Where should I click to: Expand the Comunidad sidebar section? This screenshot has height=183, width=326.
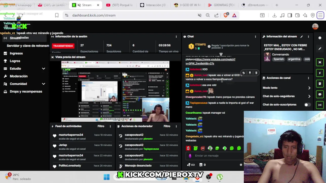44,84
